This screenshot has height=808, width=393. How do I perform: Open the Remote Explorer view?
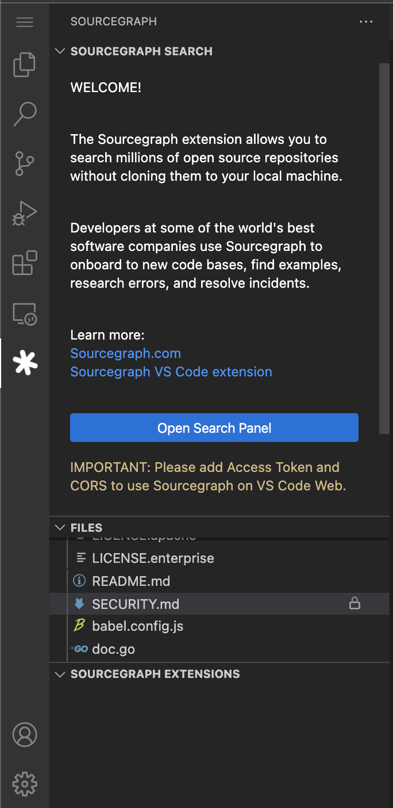25,314
